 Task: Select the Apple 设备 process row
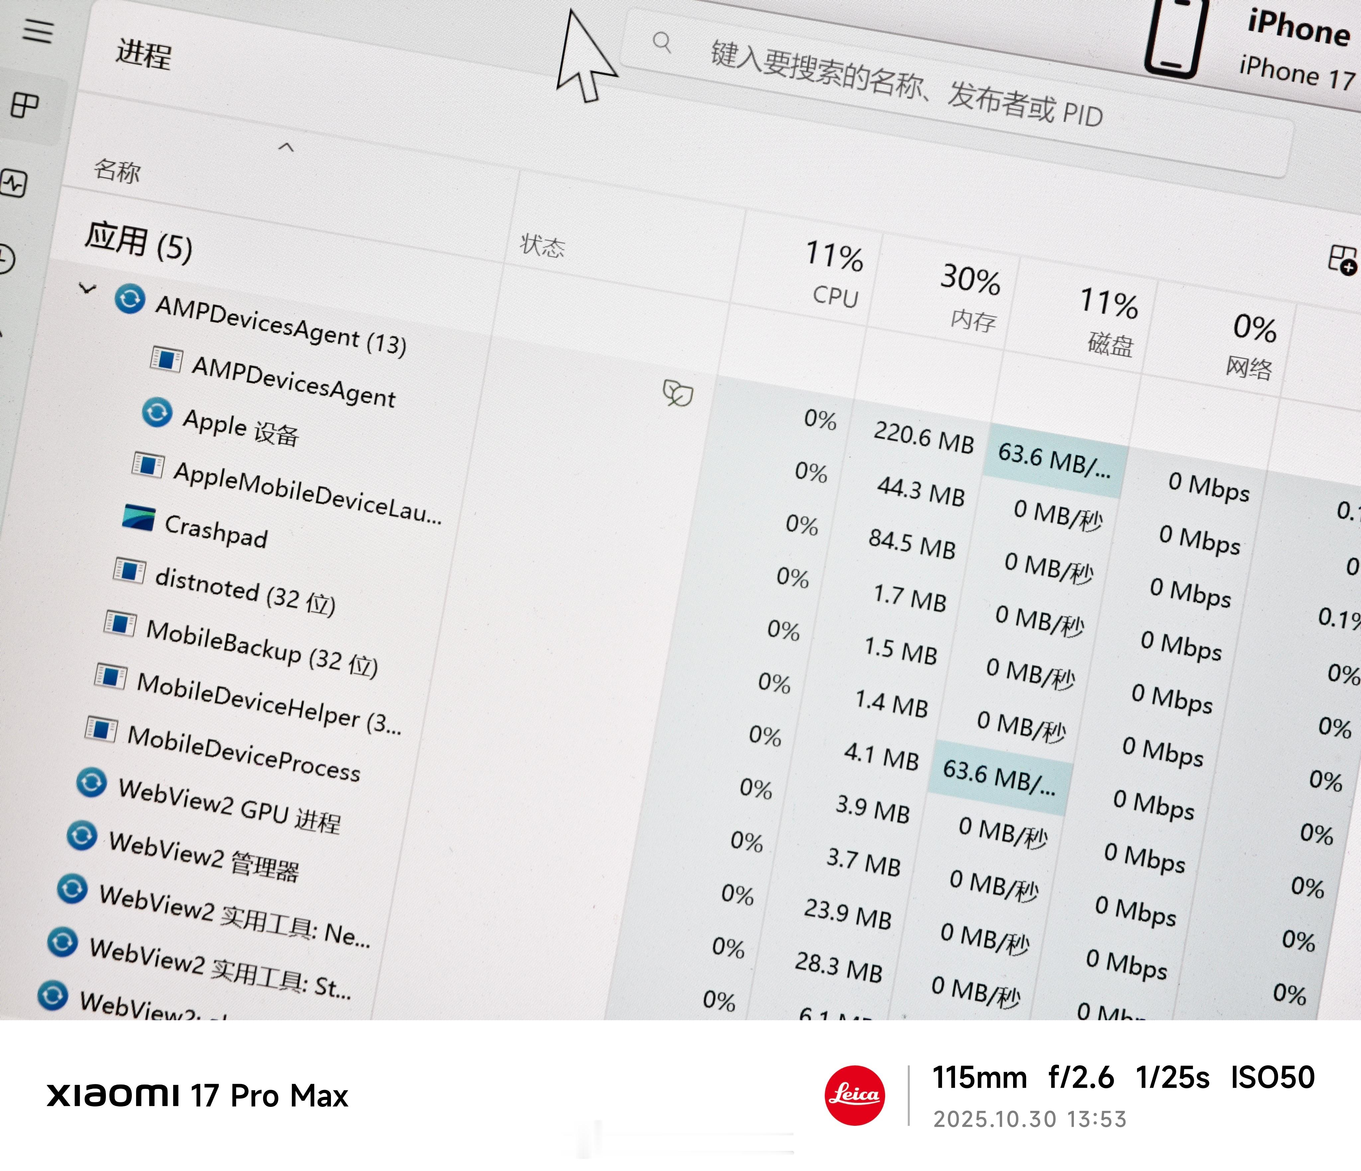241,427
